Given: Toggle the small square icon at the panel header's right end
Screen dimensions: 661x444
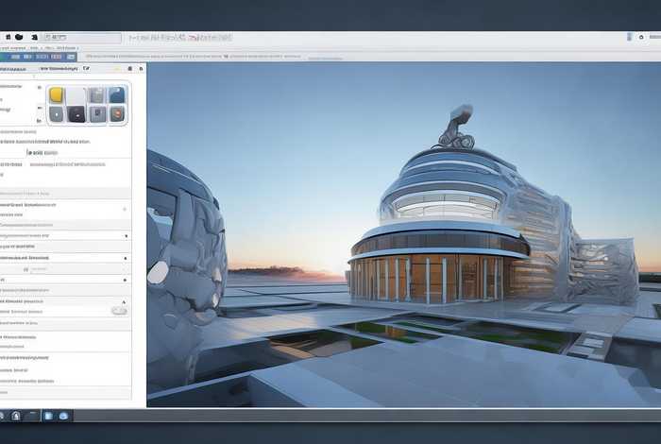Looking at the screenshot, I should [x=142, y=68].
